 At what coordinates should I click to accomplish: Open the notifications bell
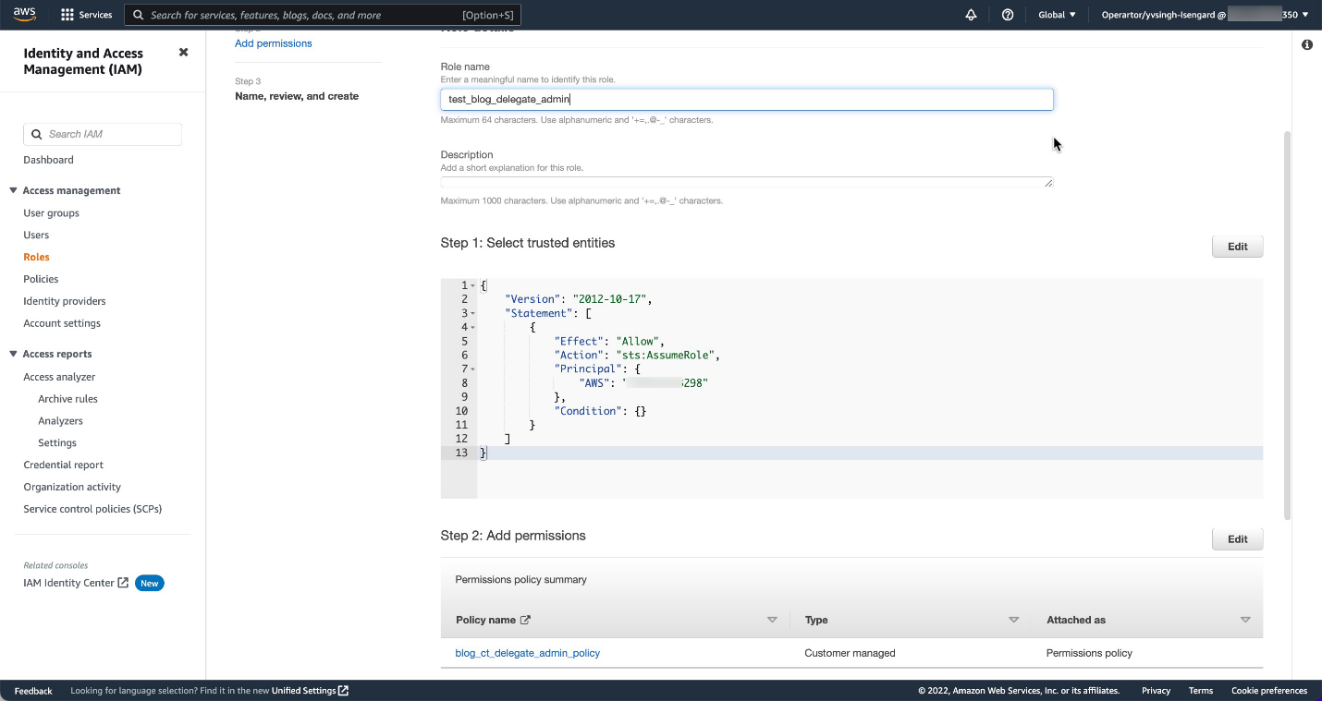tap(971, 15)
